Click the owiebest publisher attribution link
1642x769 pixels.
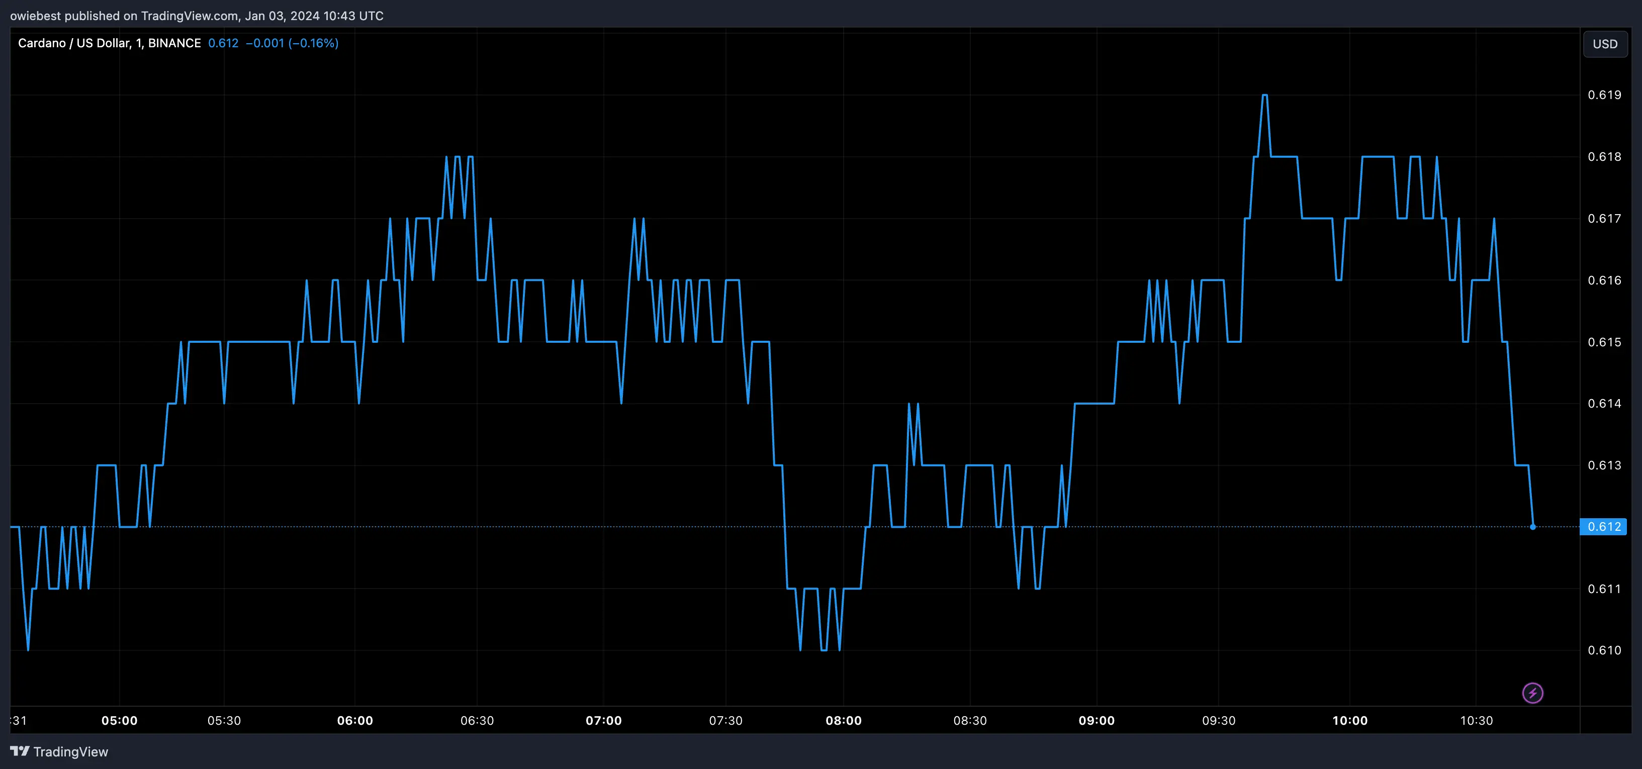click(35, 15)
